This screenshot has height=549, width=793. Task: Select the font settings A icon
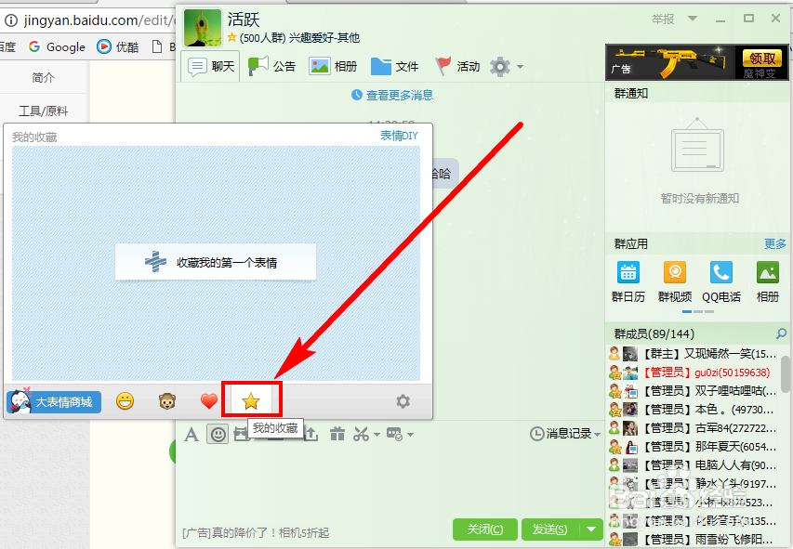(191, 433)
